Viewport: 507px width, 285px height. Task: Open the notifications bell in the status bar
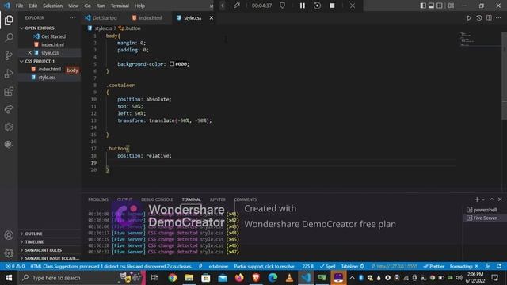(499, 266)
